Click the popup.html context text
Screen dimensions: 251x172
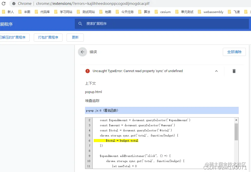click(93, 92)
